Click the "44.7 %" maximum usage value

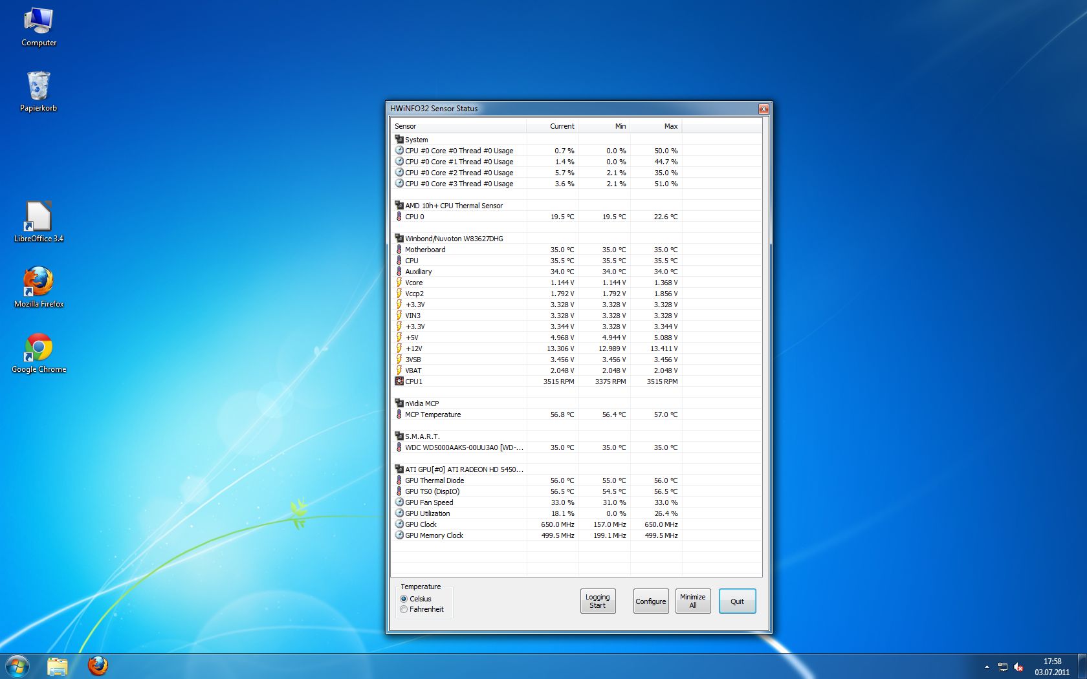click(666, 162)
